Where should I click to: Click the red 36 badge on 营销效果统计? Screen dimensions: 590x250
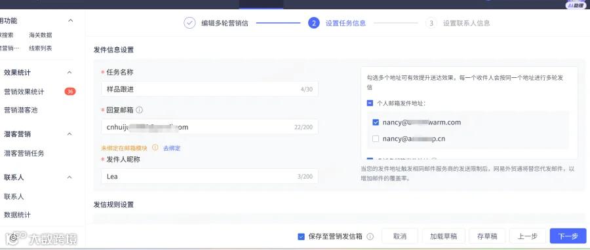point(70,91)
